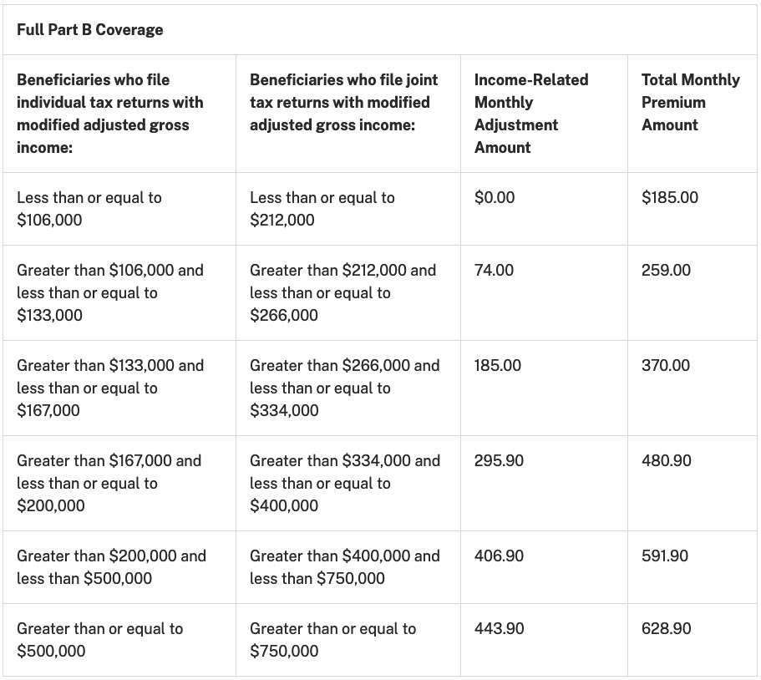Viewport: 761px width, 680px height.
Task: Click the $0.00 adjustment amount cell
Action: click(495, 198)
